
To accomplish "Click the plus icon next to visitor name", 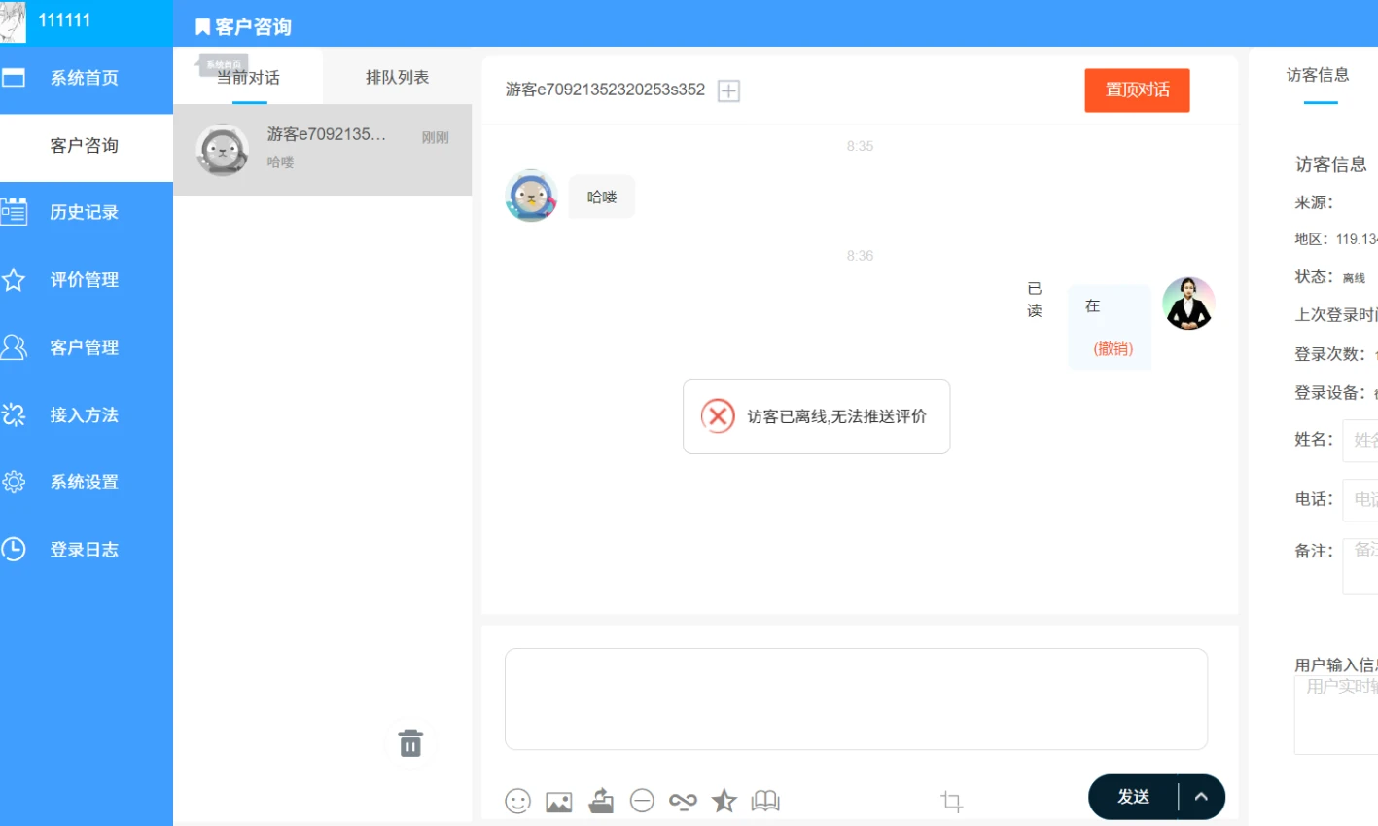I will (x=728, y=90).
